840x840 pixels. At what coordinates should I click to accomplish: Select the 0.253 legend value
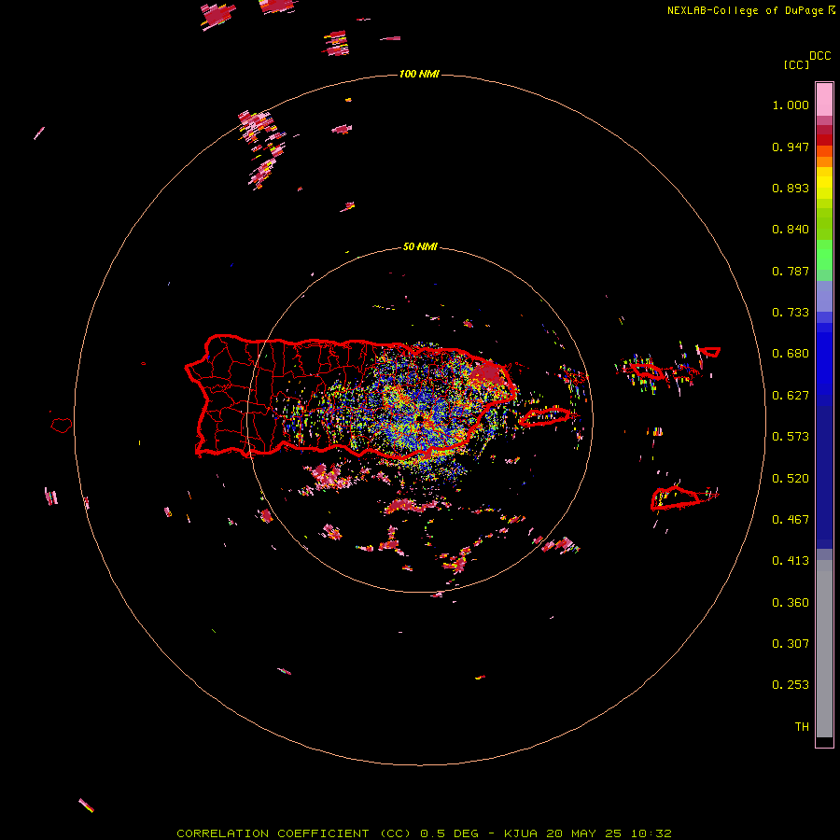point(791,685)
